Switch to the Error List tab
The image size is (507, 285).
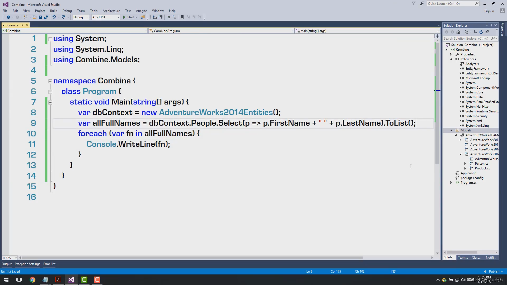pyautogui.click(x=49, y=264)
